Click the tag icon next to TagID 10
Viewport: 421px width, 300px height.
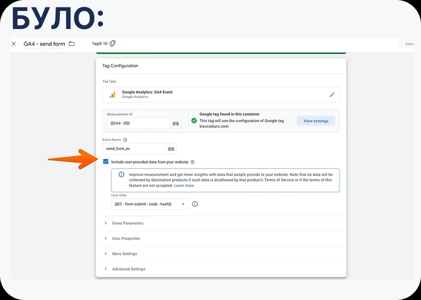click(x=112, y=43)
